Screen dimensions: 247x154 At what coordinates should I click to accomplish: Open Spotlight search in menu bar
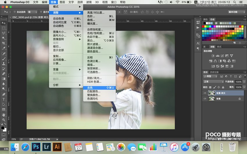point(235,2)
